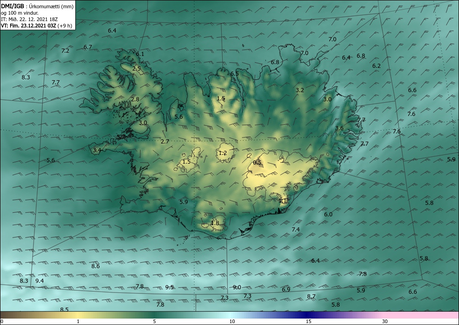This screenshot has height=325, width=459.
Task: Select the 2.8 value in the Westfjords
Action: pos(135,99)
